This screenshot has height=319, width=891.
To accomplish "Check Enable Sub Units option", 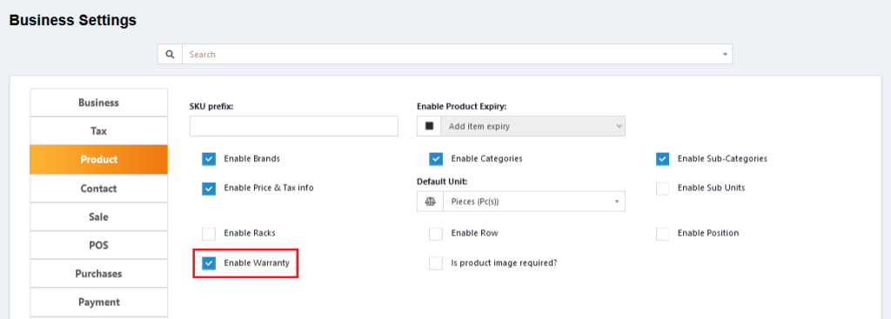I will point(662,189).
